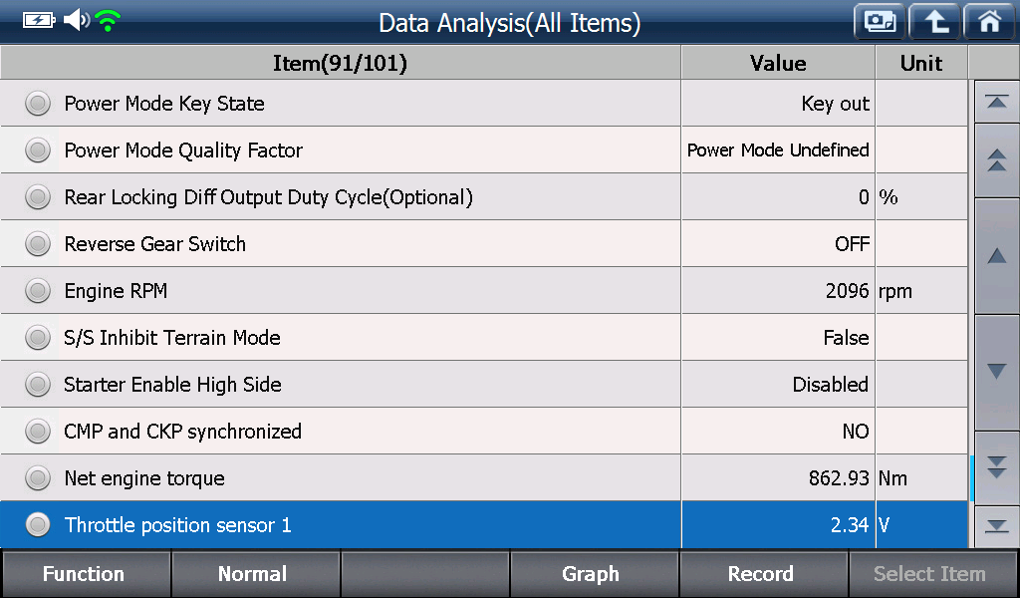Select the Throttle position sensor 1 row
The width and height of the screenshot is (1020, 598).
click(x=484, y=525)
